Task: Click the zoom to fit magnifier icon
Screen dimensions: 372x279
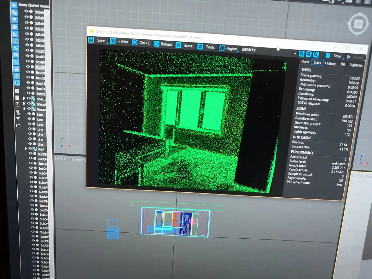Action: [316, 55]
